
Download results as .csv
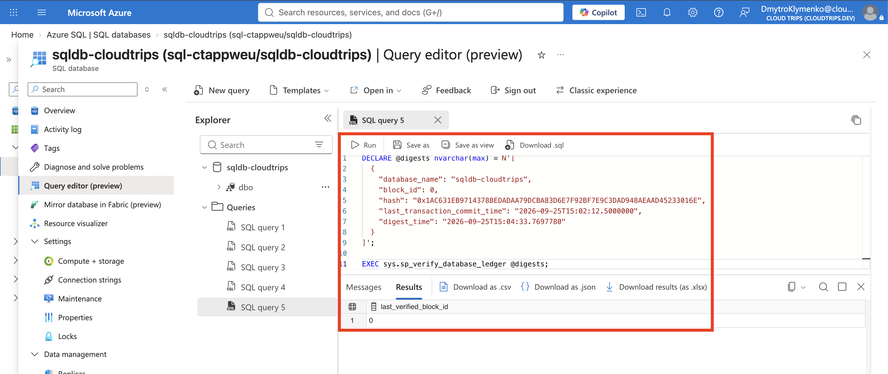click(475, 287)
